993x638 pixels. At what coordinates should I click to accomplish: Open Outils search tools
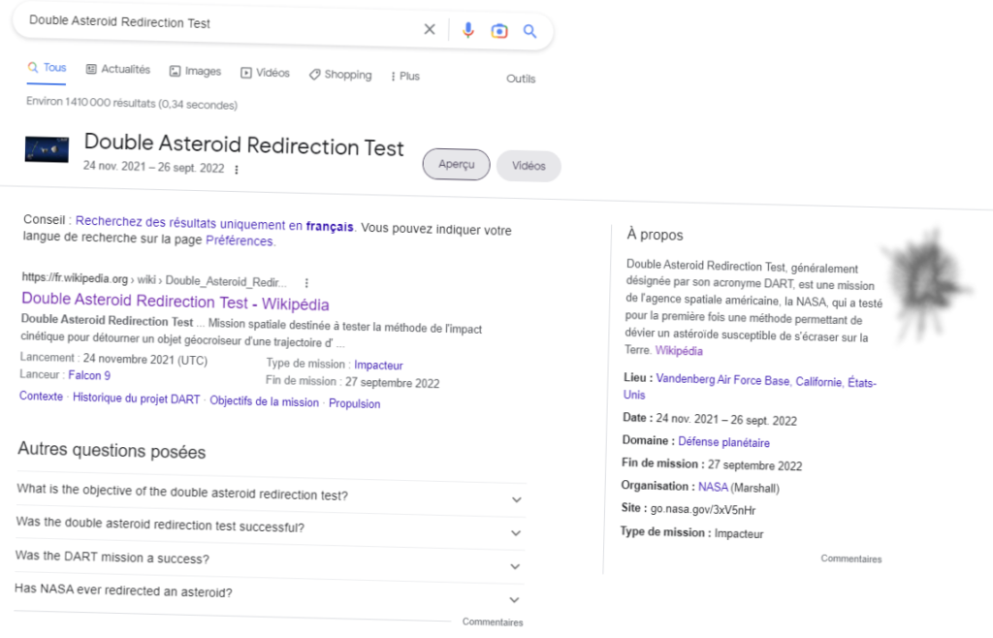pos(521,79)
